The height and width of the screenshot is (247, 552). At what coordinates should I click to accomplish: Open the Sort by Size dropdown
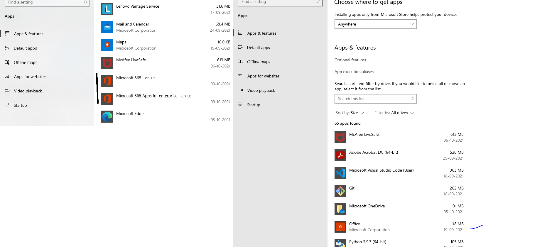(350, 113)
